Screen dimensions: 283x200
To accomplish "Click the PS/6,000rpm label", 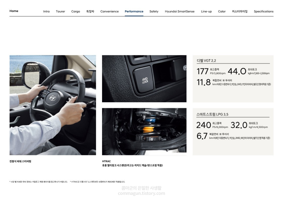I will 220,127.
